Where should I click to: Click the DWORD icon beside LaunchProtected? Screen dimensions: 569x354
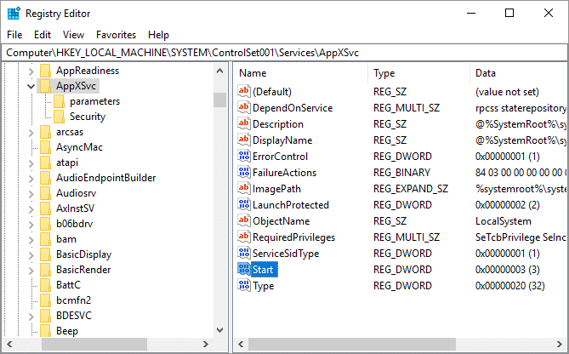coord(244,205)
